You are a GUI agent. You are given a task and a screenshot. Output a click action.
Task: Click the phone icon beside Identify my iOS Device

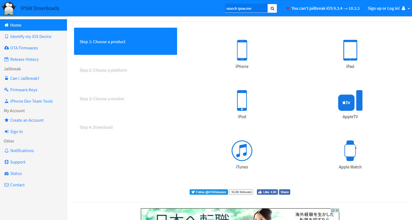[6, 37]
